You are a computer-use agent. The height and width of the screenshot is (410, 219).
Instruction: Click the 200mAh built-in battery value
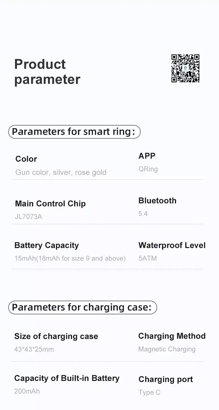pyautogui.click(x=27, y=391)
